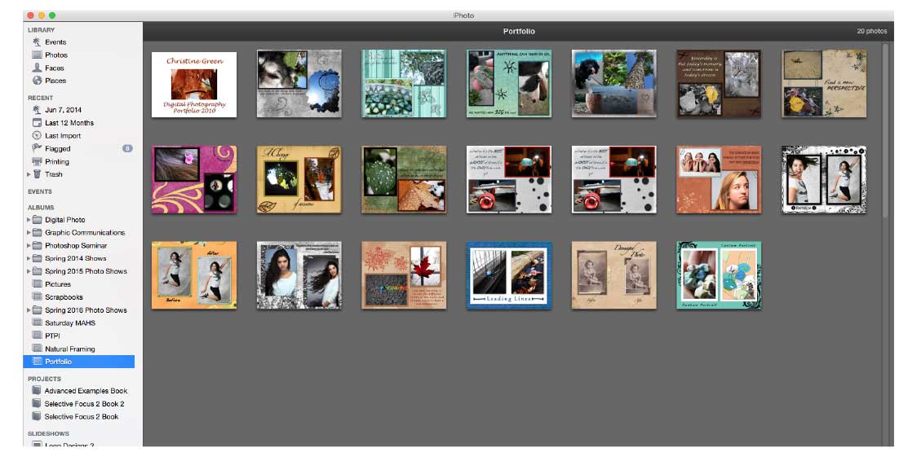
Task: Select the Photos library icon
Action: [37, 55]
